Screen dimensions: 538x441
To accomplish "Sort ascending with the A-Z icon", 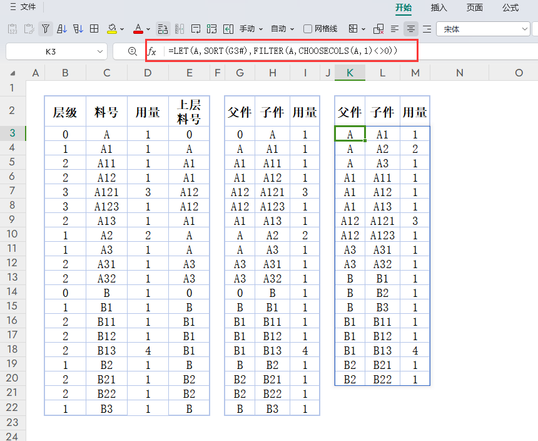I will 62,29.
